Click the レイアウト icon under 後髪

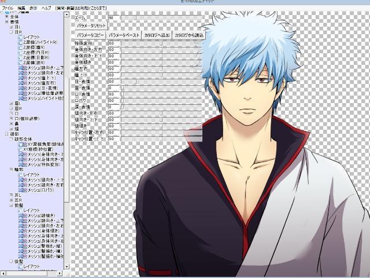pos(21,266)
